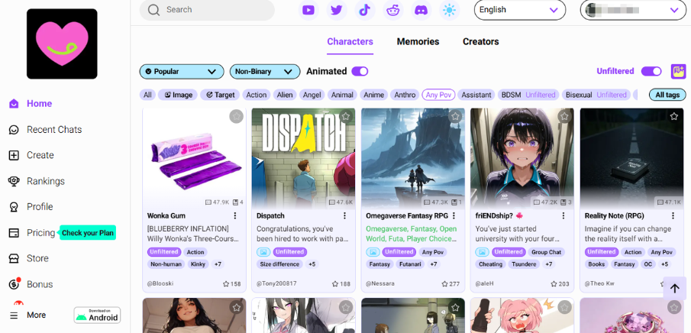Switch to the Memories tab
This screenshot has height=333, width=691.
(418, 41)
